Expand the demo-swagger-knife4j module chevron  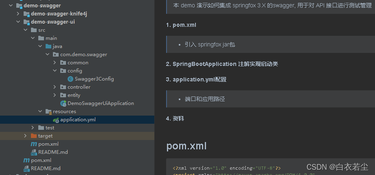18,13
